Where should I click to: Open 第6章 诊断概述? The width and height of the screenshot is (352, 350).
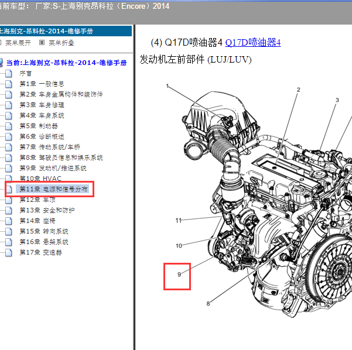pyautogui.click(x=42, y=136)
